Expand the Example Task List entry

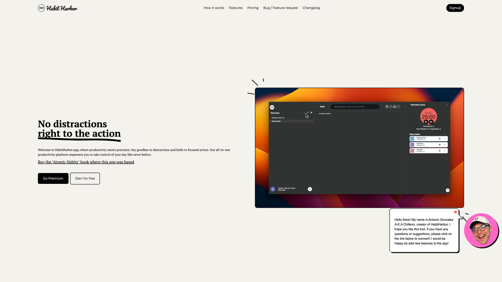coord(278,118)
